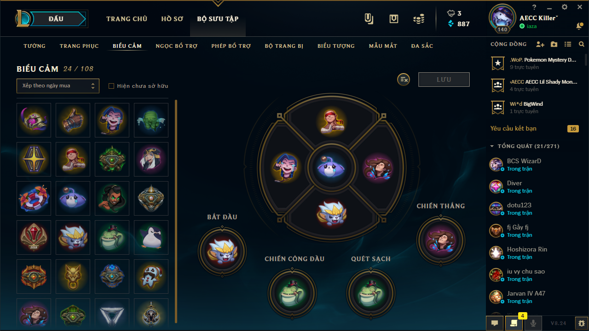Viewport: 589px width, 331px height.
Task: Click the emote list vertical scrollbar
Action: (x=176, y=211)
